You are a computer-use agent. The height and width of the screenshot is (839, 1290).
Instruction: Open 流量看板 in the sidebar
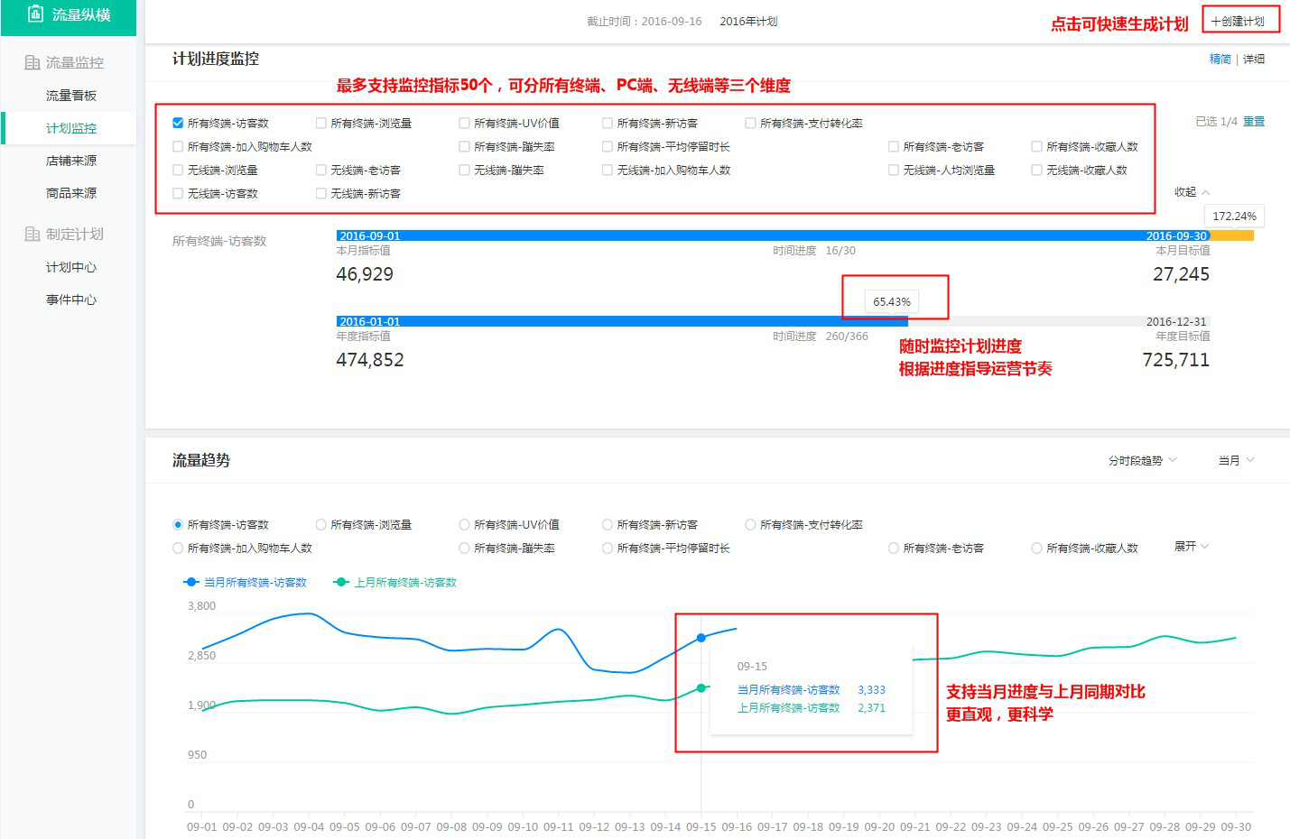coord(71,96)
